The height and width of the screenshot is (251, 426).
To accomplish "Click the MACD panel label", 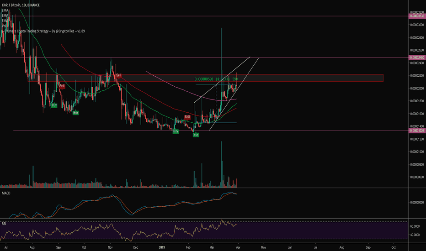I will (x=6, y=193).
